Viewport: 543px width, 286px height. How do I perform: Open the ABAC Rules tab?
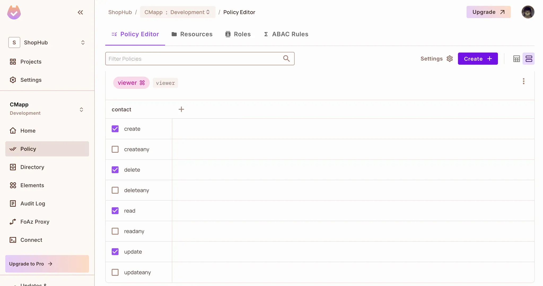(286, 34)
